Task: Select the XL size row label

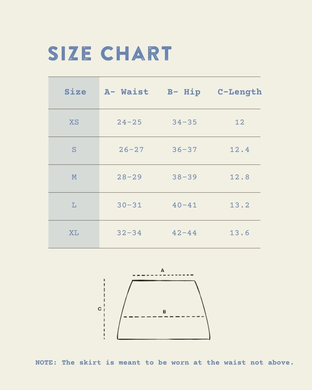Action: [74, 233]
